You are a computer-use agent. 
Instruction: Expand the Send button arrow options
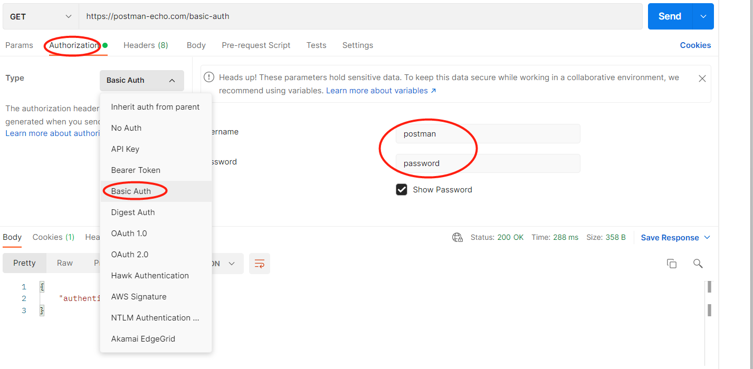703,16
